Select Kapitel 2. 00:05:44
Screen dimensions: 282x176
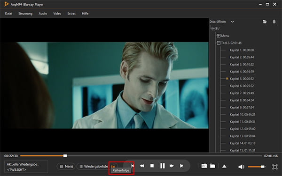(242, 57)
